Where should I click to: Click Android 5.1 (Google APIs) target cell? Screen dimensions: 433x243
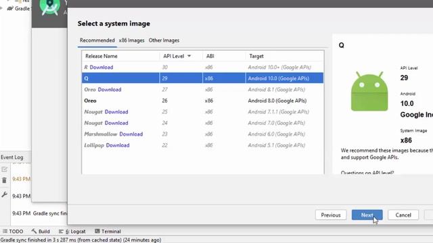pos(277,145)
